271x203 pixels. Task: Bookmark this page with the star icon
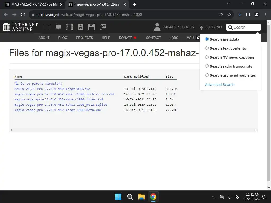point(229,15)
